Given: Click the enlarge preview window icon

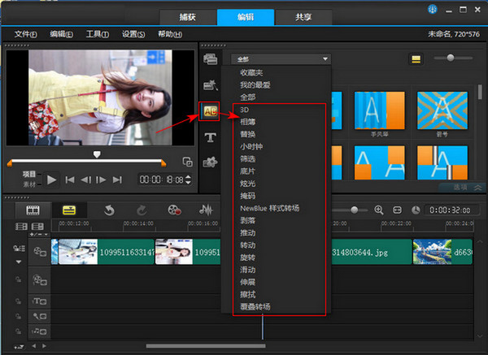Looking at the screenshot, I should pos(187,162).
